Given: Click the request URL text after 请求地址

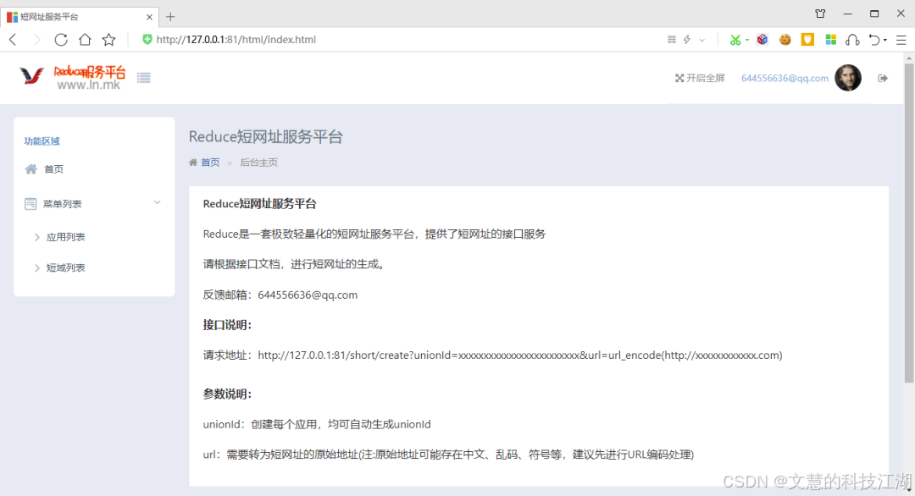Looking at the screenshot, I should pos(520,355).
